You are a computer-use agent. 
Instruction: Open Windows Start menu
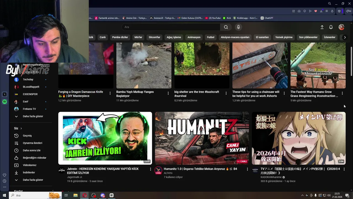click(x=4, y=195)
